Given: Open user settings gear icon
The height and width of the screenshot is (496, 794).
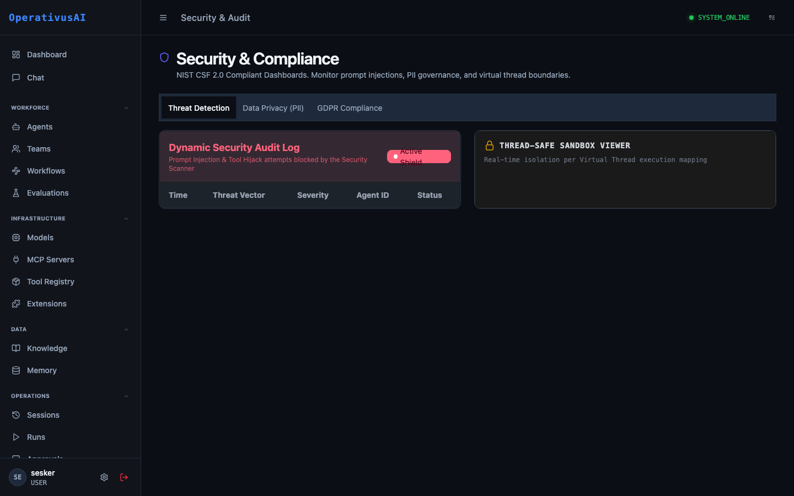Looking at the screenshot, I should [104, 477].
